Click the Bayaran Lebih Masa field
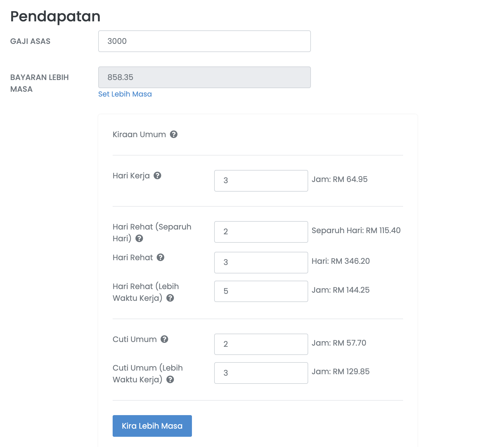The image size is (489, 447). [204, 77]
